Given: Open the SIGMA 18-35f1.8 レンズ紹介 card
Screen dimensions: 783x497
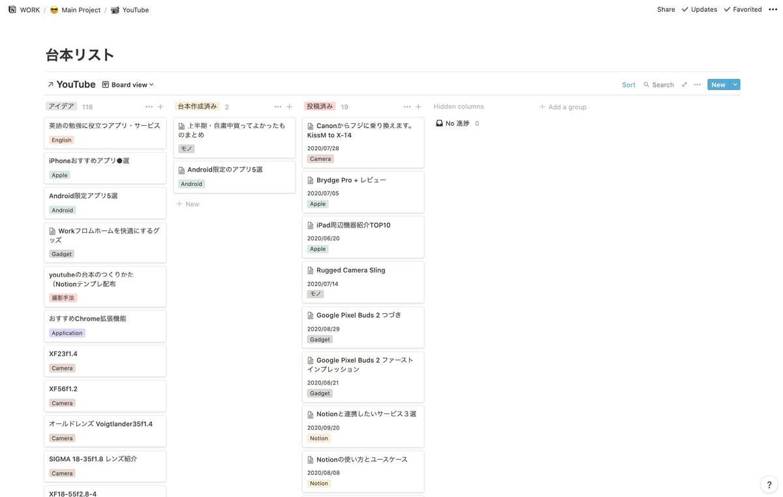Looking at the screenshot, I should [105, 467].
